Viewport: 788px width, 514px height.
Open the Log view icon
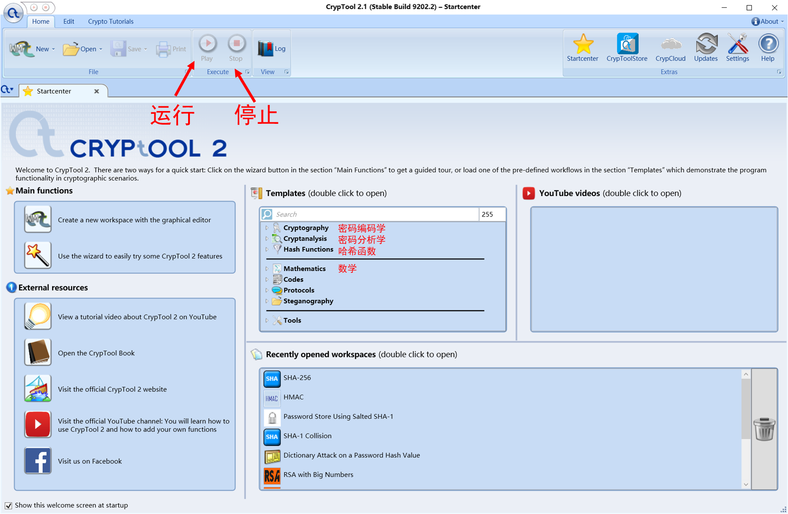[x=265, y=48]
